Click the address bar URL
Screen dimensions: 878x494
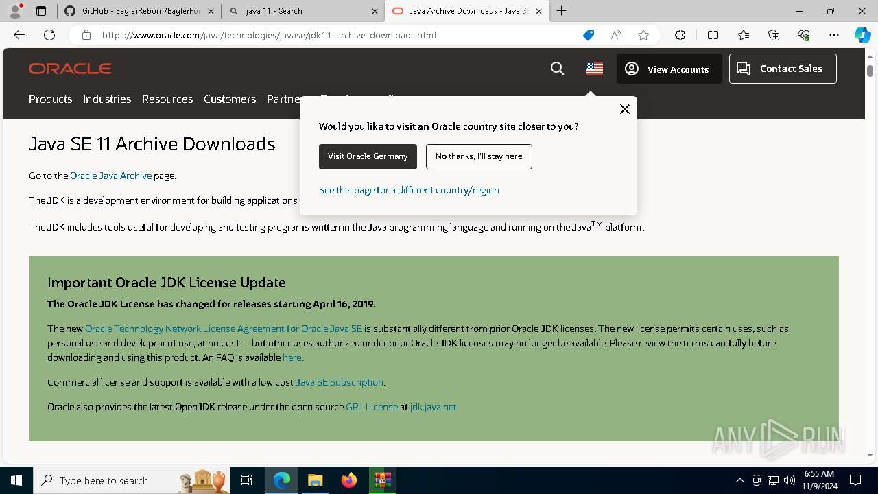[x=269, y=35]
